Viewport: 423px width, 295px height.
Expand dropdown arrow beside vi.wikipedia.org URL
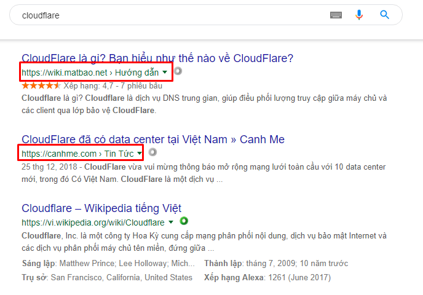pos(171,222)
